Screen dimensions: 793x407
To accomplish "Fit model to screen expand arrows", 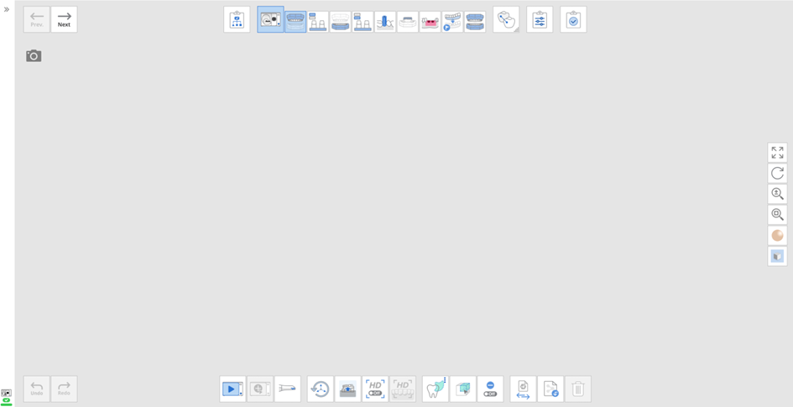I will pyautogui.click(x=777, y=153).
